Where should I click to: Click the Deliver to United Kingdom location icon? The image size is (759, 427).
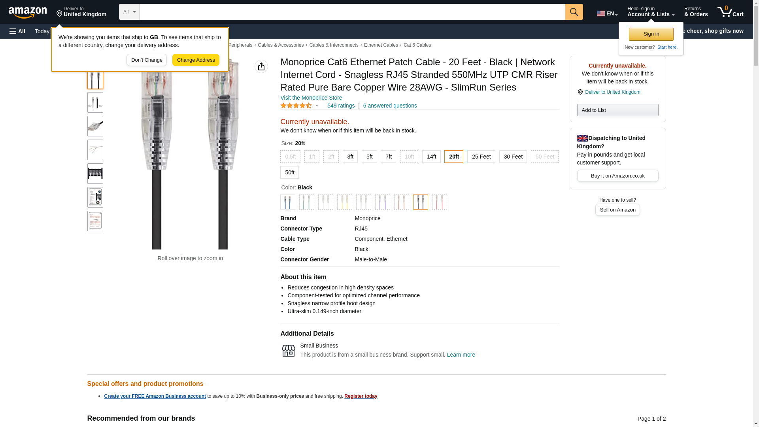click(x=580, y=92)
